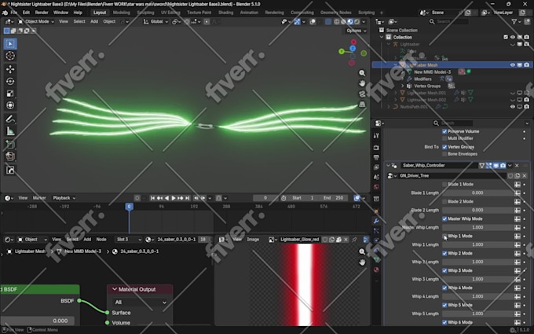Unlink the Lightsaber_Glow_red image
This screenshot has width=534, height=334.
[x=346, y=240]
